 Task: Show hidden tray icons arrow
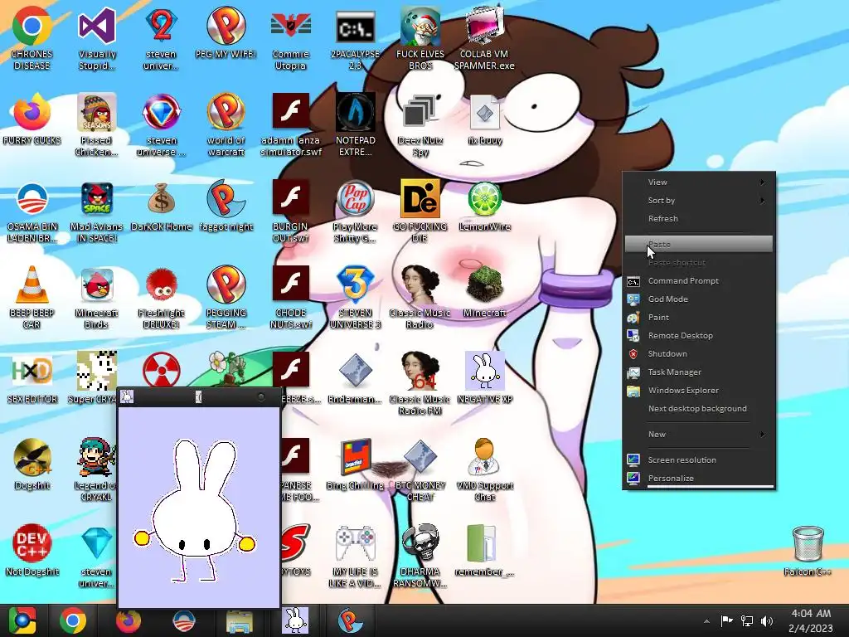[x=706, y=620]
